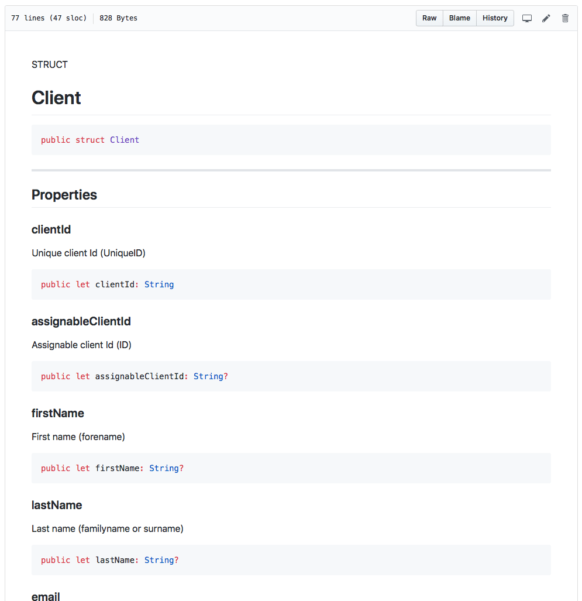Click 'public let clientId: String' code line
The image size is (582, 601).
(107, 284)
